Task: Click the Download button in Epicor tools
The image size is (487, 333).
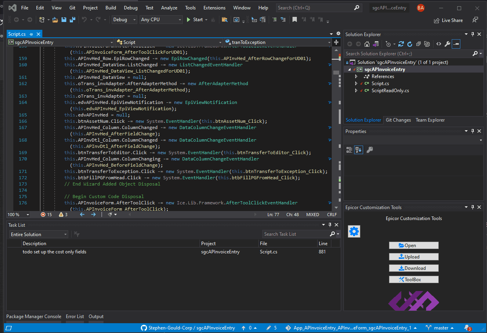Action: coord(414,268)
